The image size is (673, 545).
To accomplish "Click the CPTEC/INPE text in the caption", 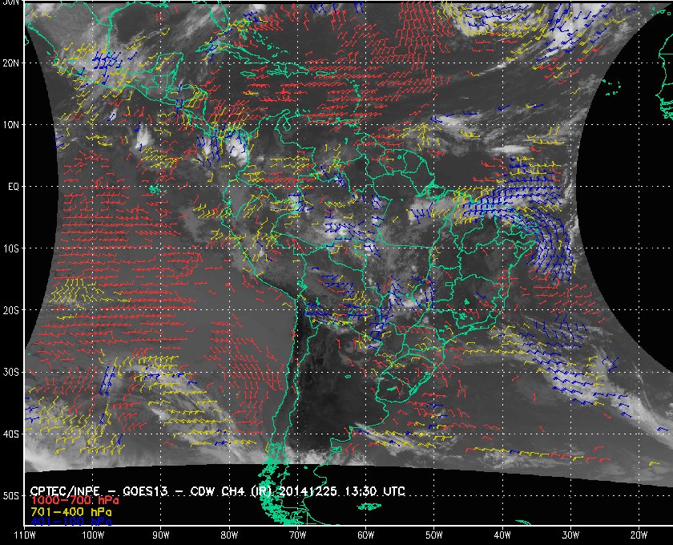I will 65,491.
